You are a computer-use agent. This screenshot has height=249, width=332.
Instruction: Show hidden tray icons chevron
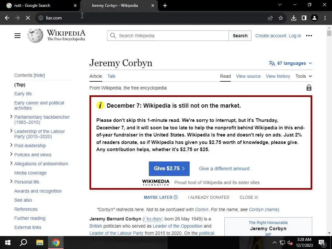[274, 243]
